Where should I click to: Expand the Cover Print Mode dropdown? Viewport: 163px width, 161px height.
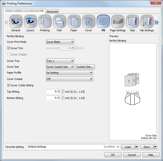tap(60, 42)
